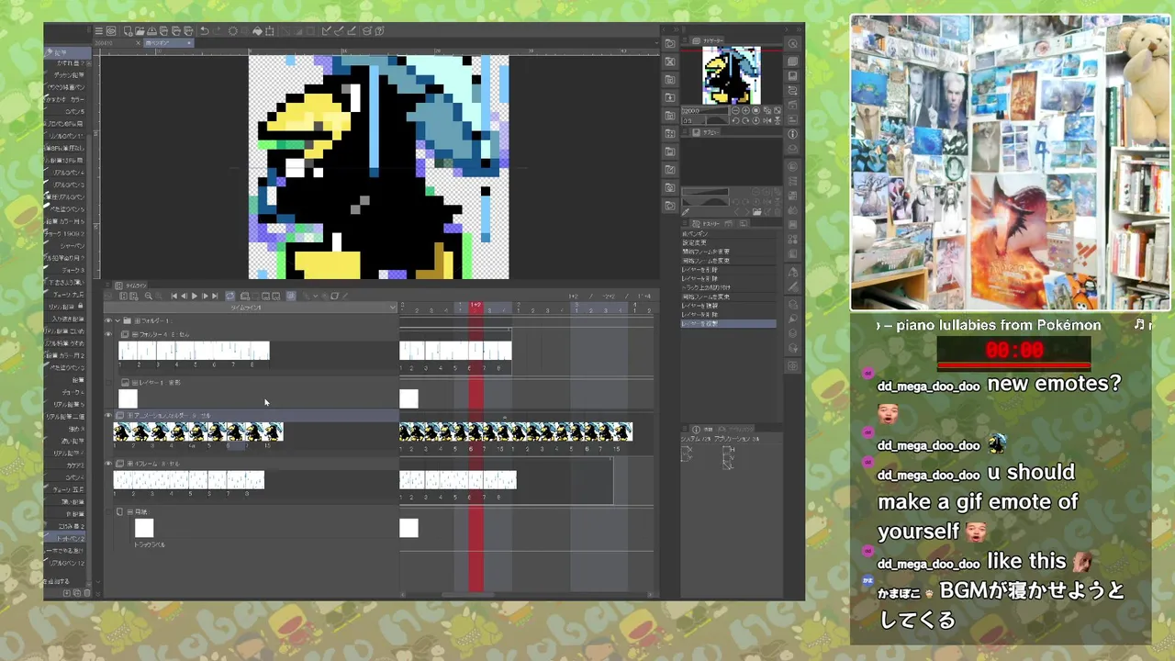The height and width of the screenshot is (661, 1175).
Task: Zoom out on the timeline
Action: pyautogui.click(x=149, y=296)
